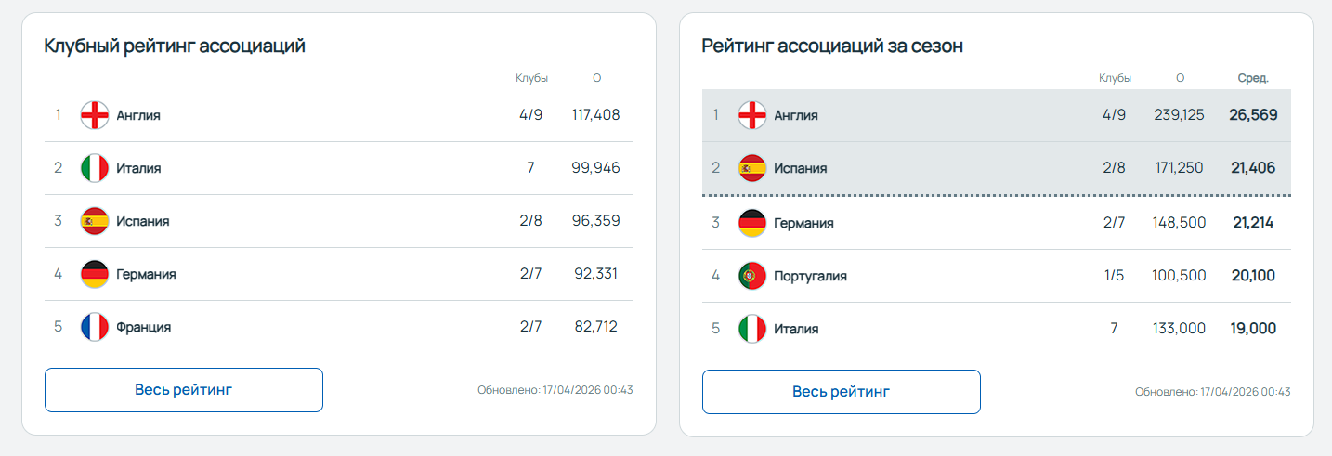The image size is (1332, 456).
Task: Click France flag icon in left table
Action: pos(95,327)
